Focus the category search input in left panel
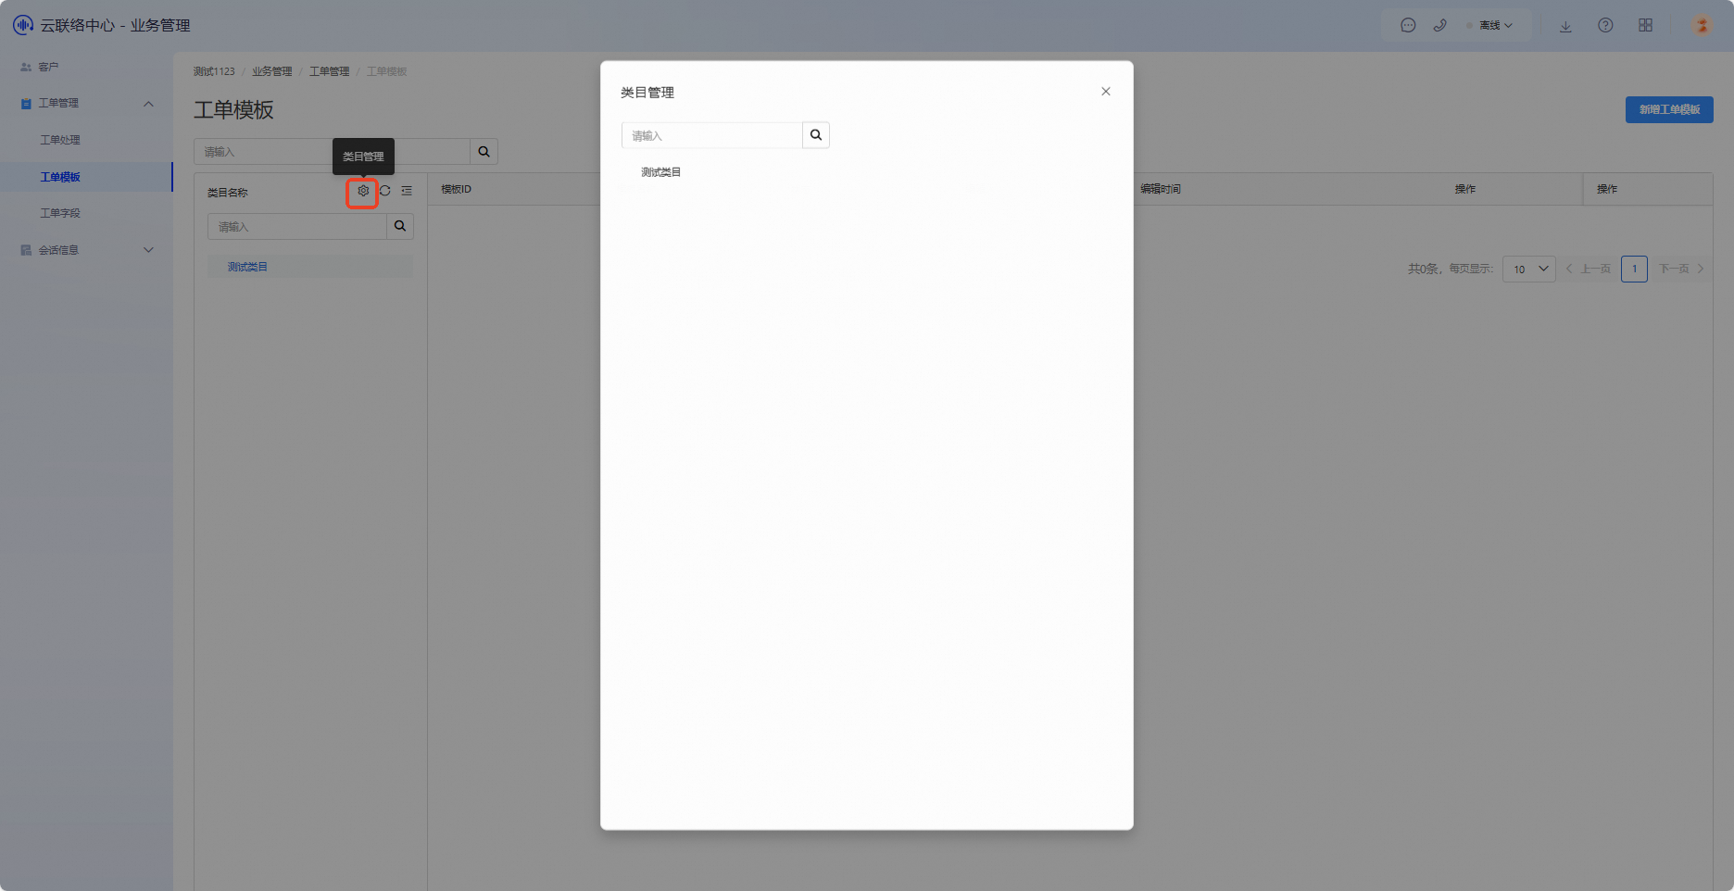Image resolution: width=1734 pixels, height=891 pixels. (296, 227)
